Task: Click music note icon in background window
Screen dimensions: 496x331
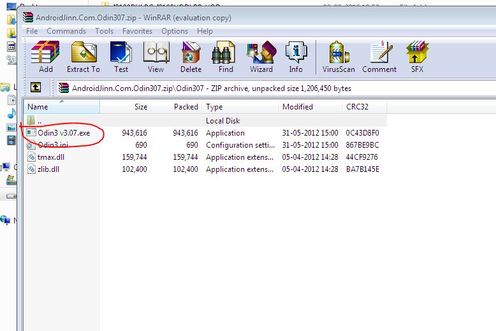Action: 11,113
